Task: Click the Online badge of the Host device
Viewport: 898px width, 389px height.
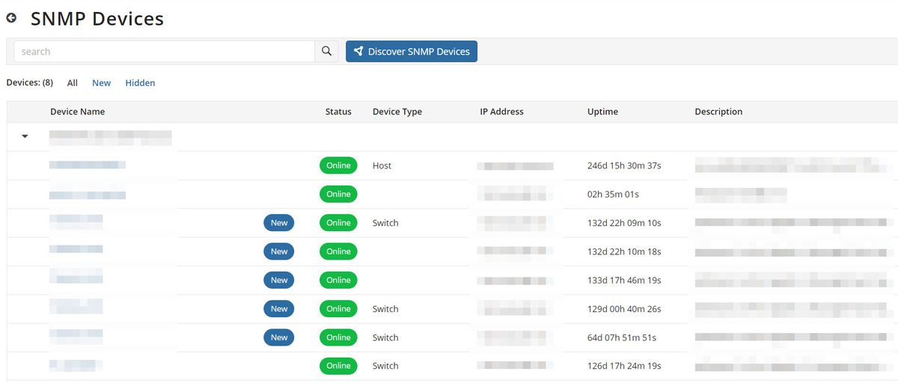Action: point(338,165)
